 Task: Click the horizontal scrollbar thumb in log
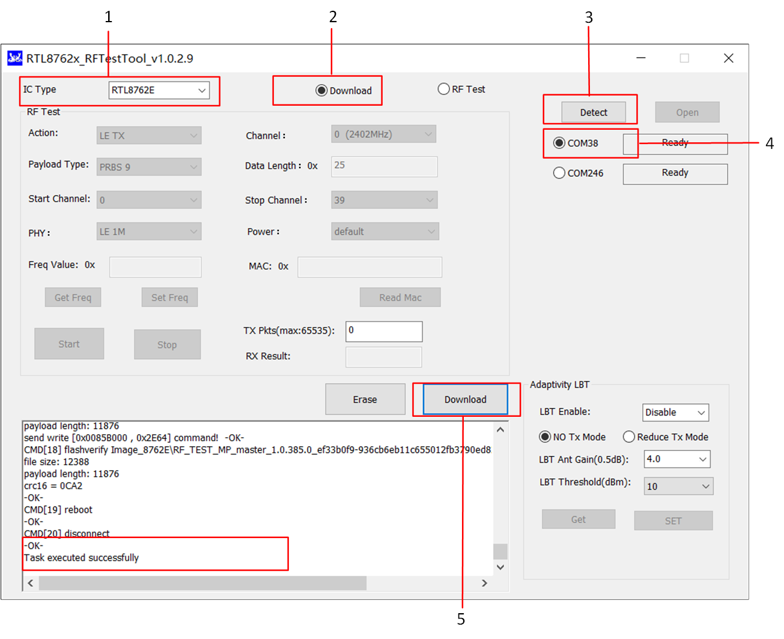click(202, 583)
